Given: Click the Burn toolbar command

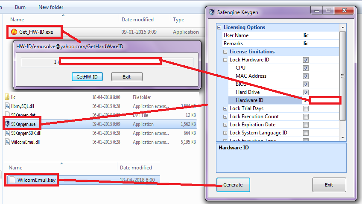Looking at the screenshot, I should (20, 7).
